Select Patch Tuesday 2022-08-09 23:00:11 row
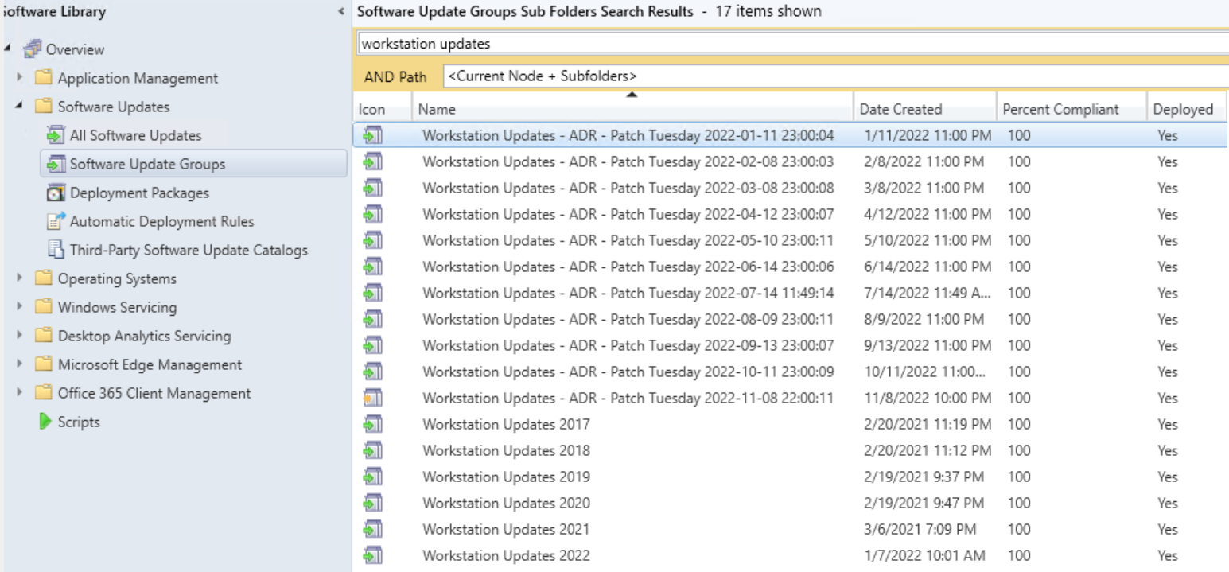 click(x=791, y=319)
